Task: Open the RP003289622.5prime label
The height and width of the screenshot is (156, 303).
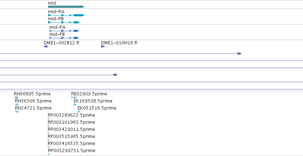Action: tap(71, 115)
